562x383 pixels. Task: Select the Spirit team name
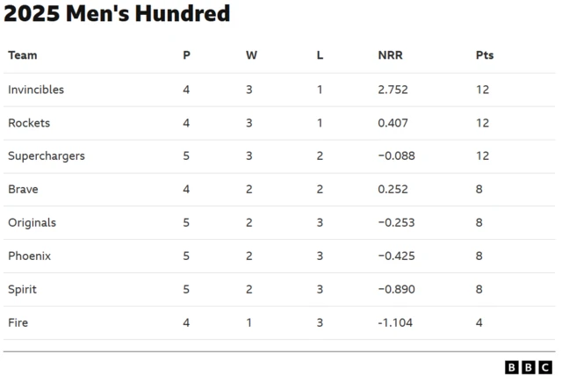coord(22,290)
